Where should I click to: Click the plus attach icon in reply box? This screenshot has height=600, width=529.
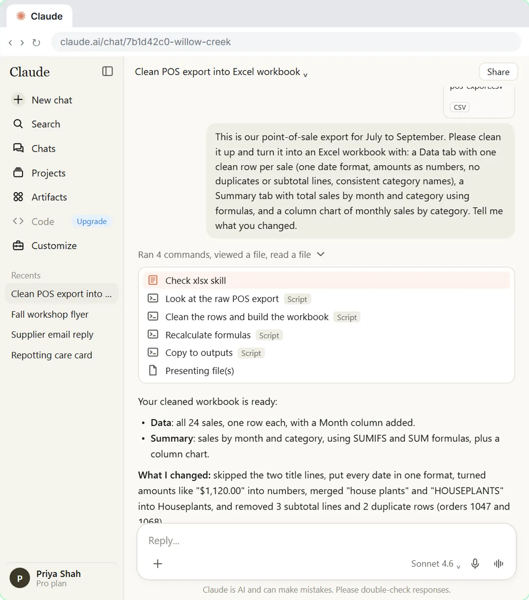pos(158,563)
